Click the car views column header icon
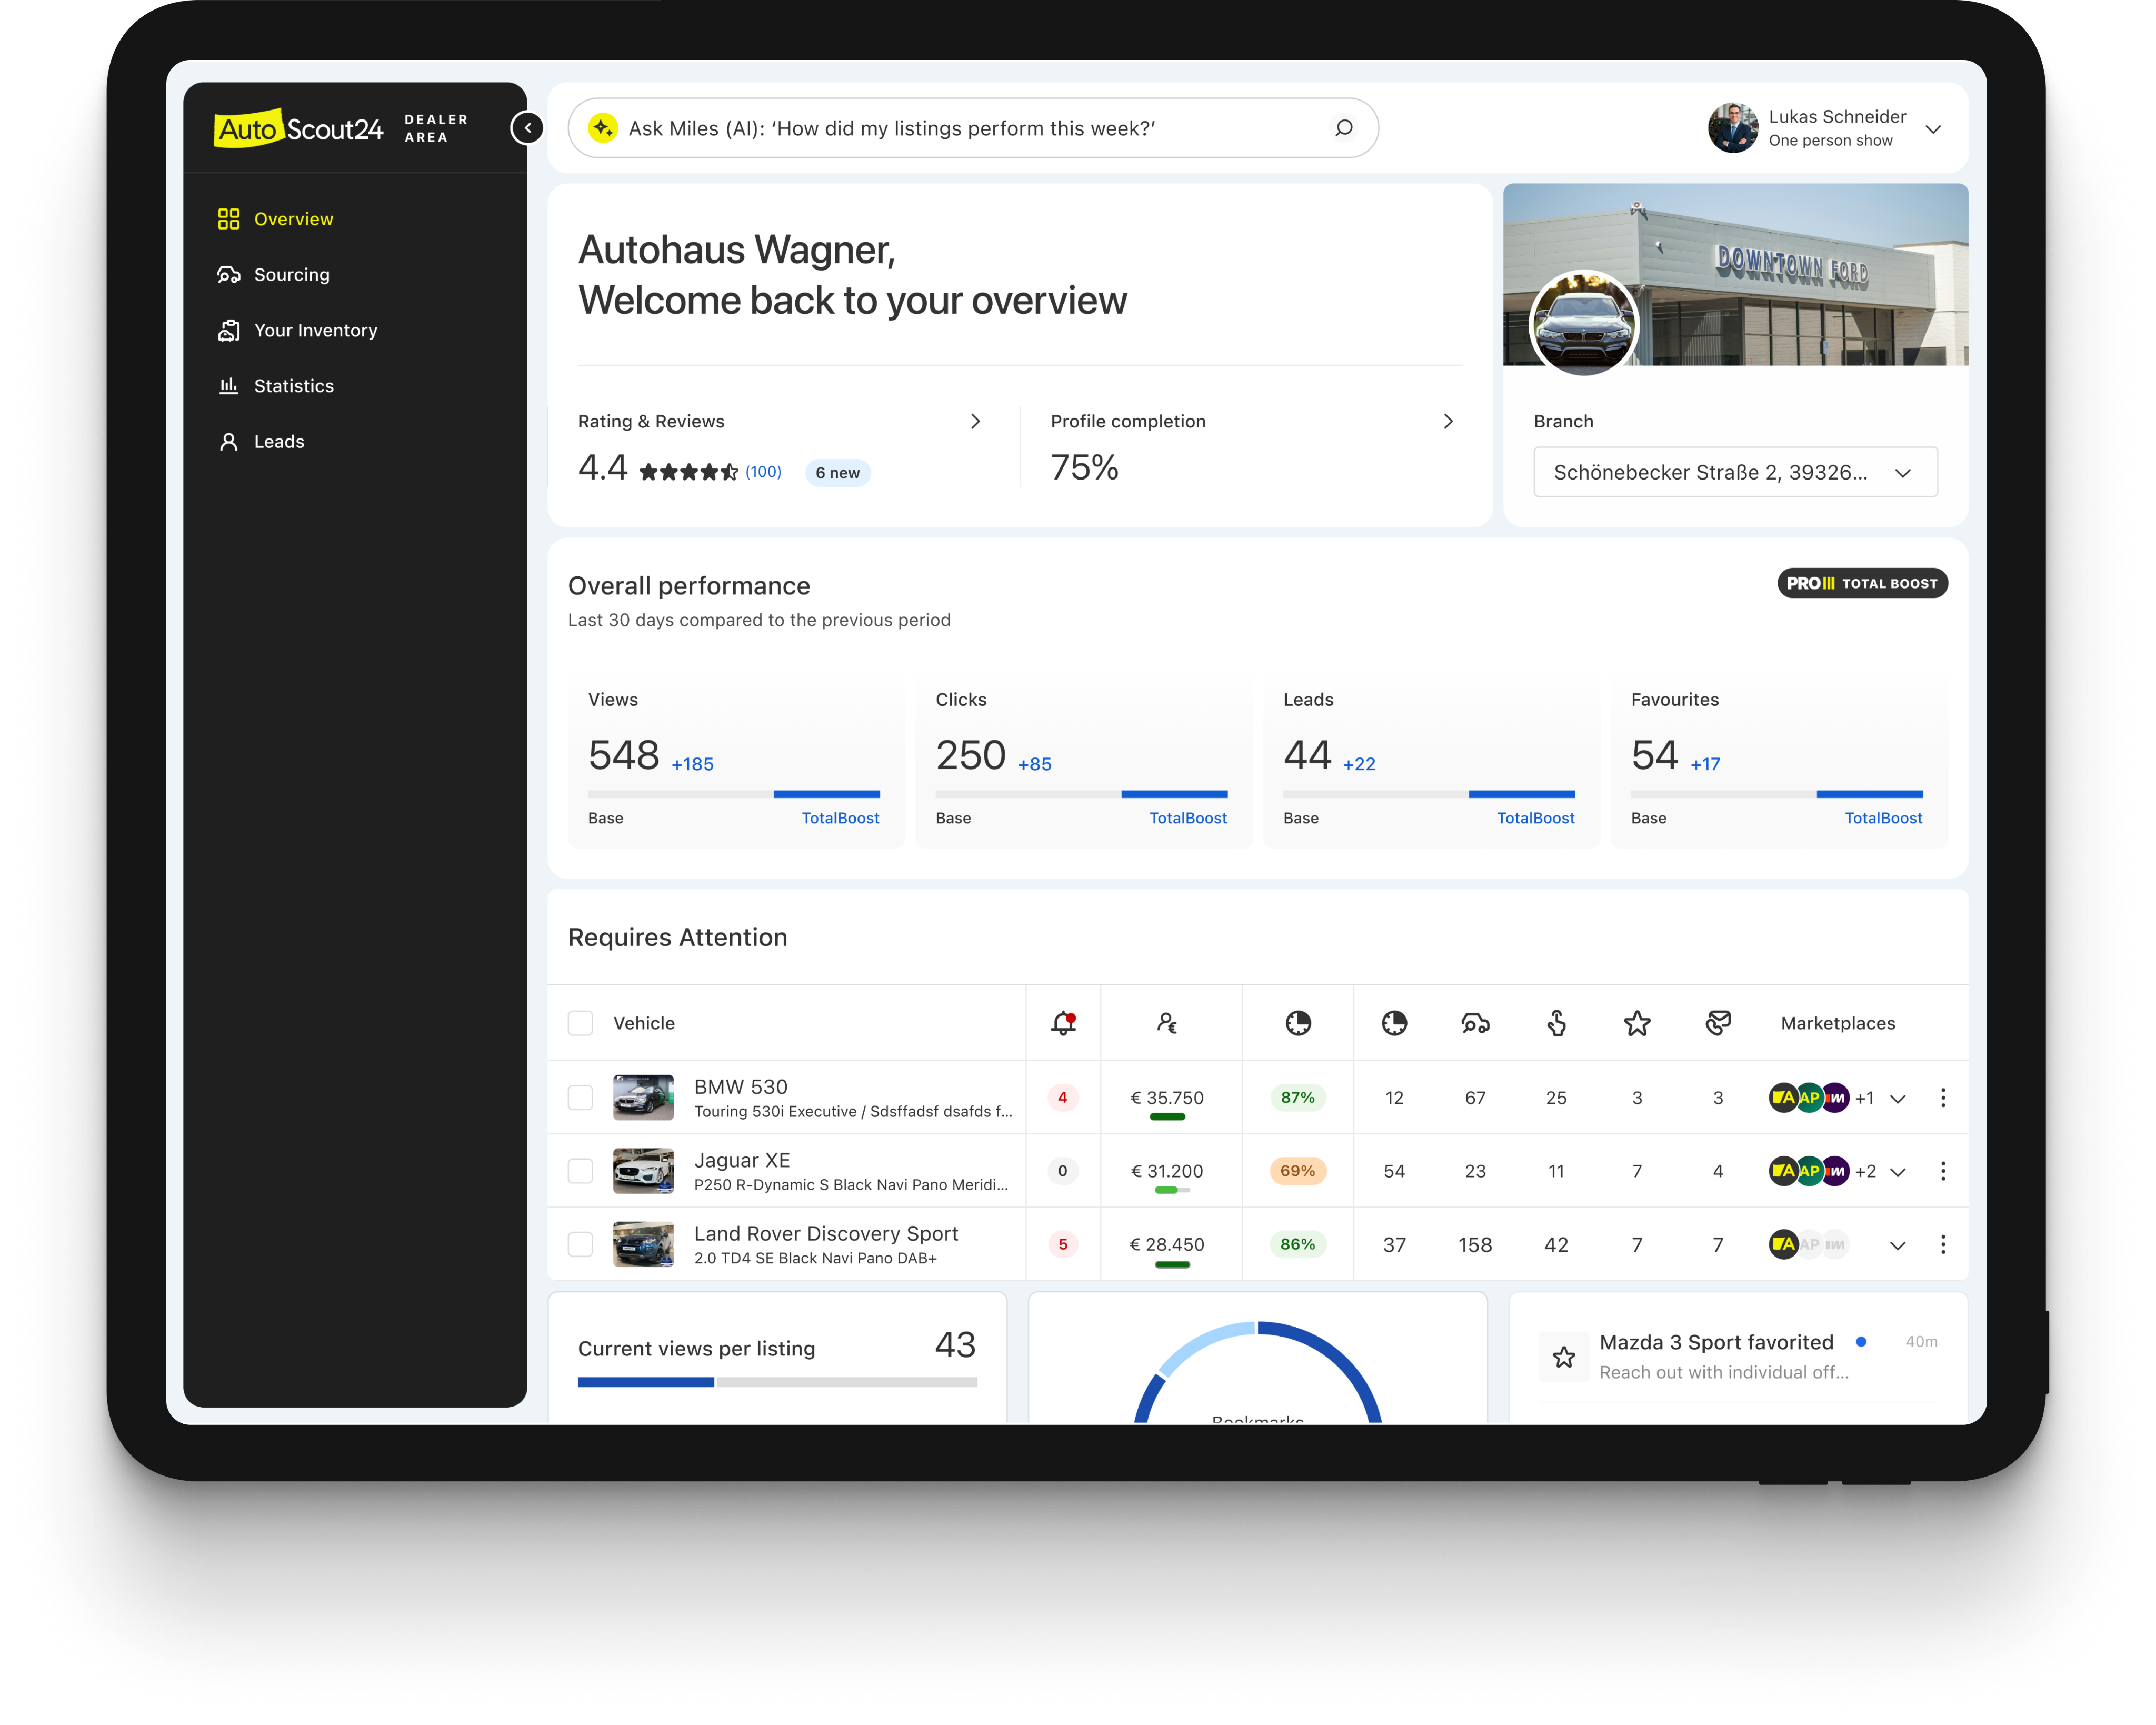This screenshot has width=2156, height=1725. (x=1475, y=1023)
